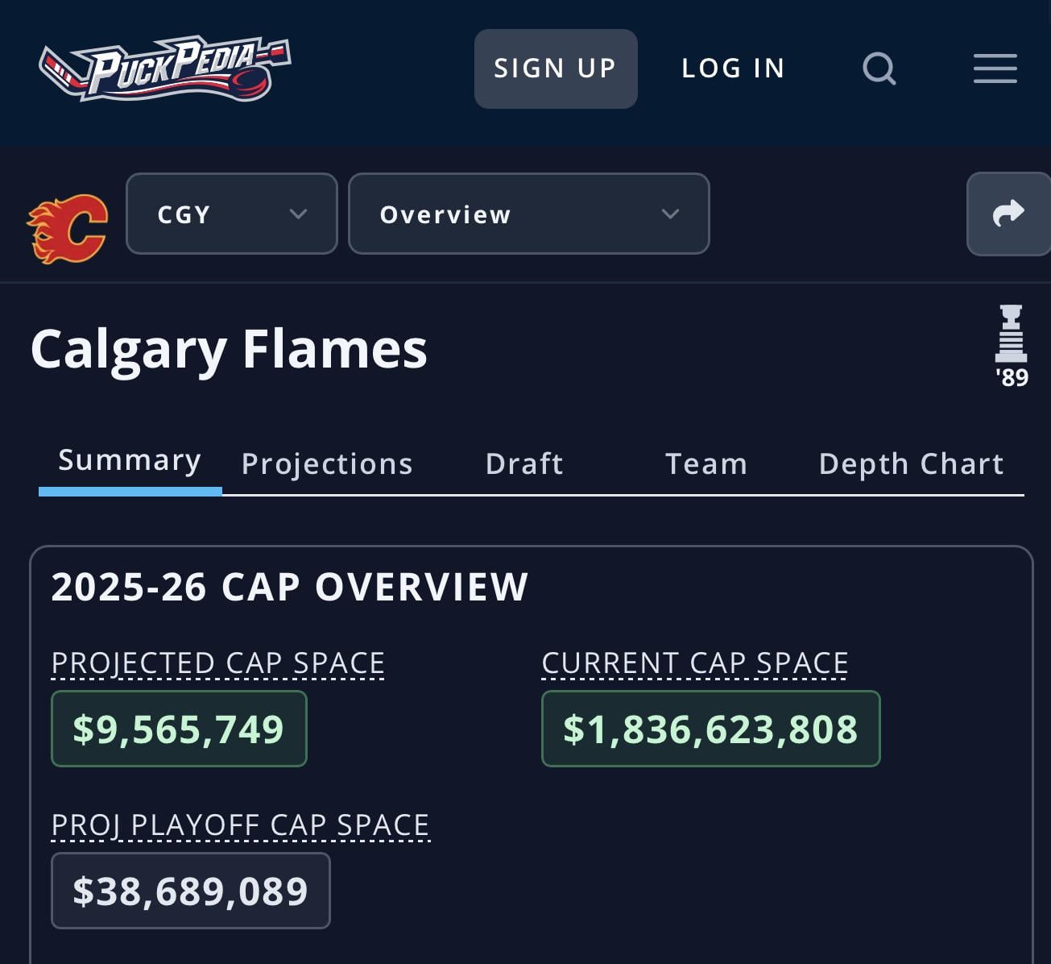Click the Calgary Flames team logo
Screen dimensions: 1051x964
(x=68, y=228)
